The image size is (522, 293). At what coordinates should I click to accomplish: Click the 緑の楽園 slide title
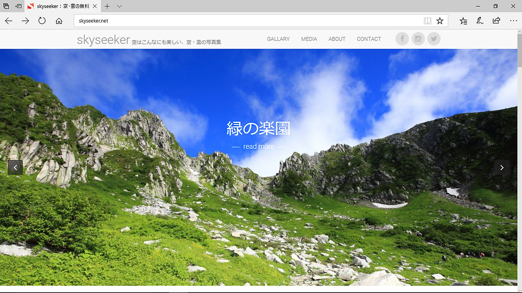coord(258,128)
